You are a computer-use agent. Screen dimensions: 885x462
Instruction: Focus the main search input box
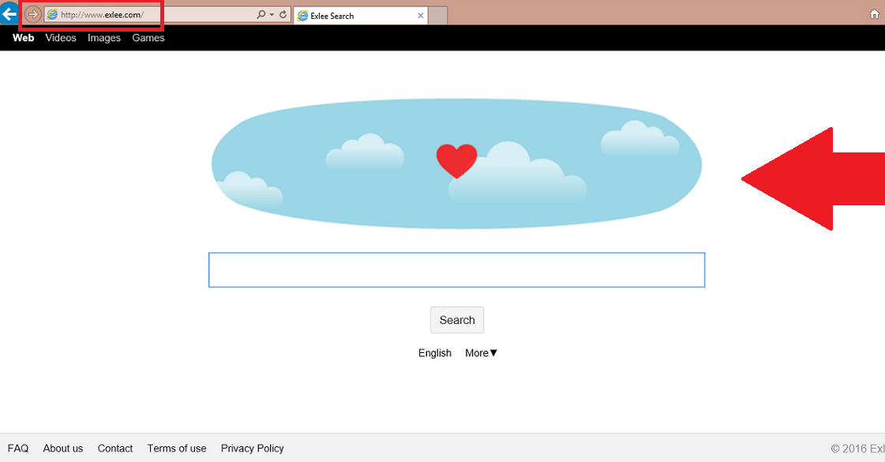[x=456, y=270]
